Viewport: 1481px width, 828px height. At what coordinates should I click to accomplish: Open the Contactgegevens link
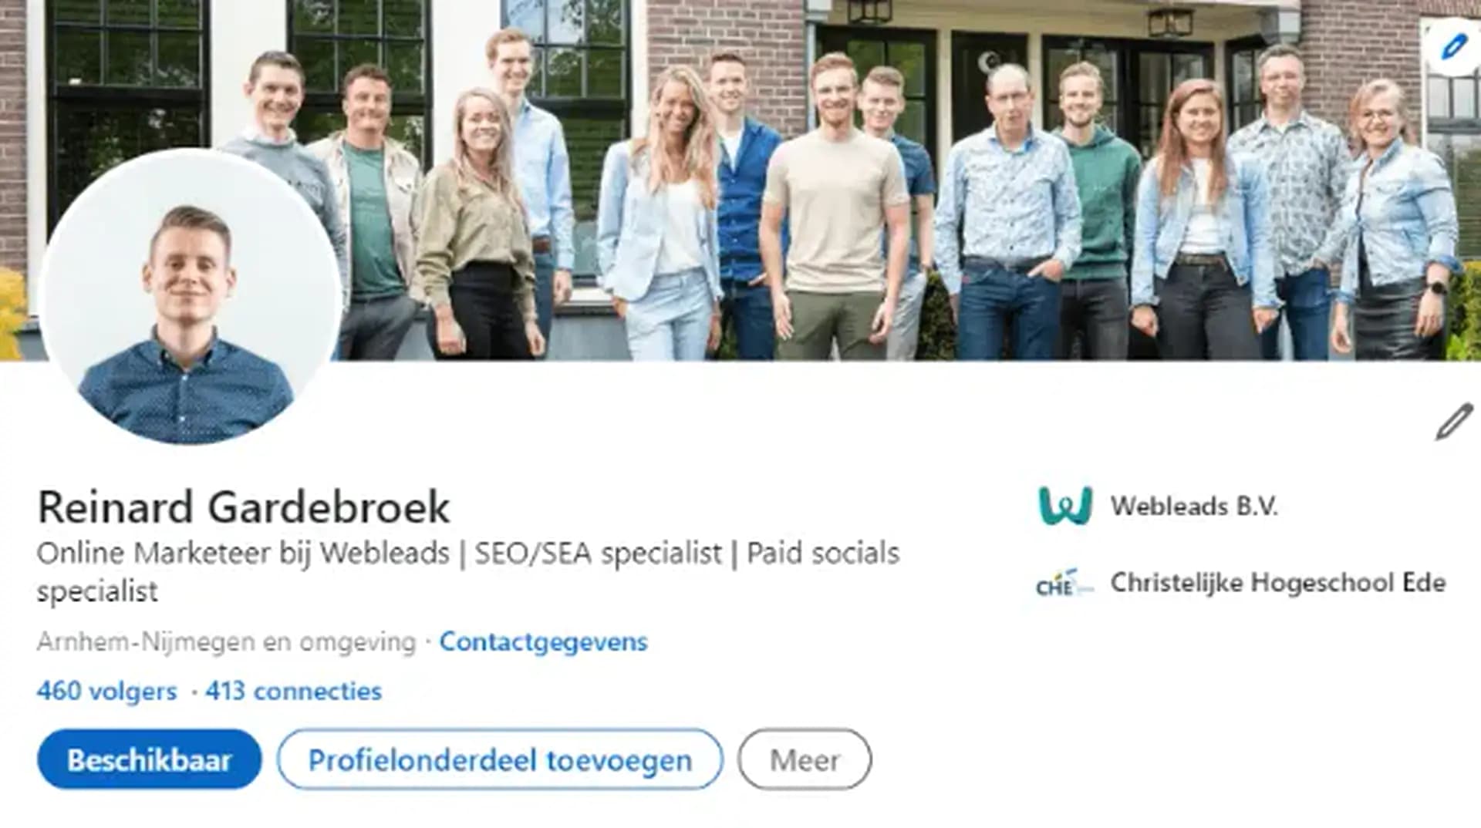(x=543, y=641)
